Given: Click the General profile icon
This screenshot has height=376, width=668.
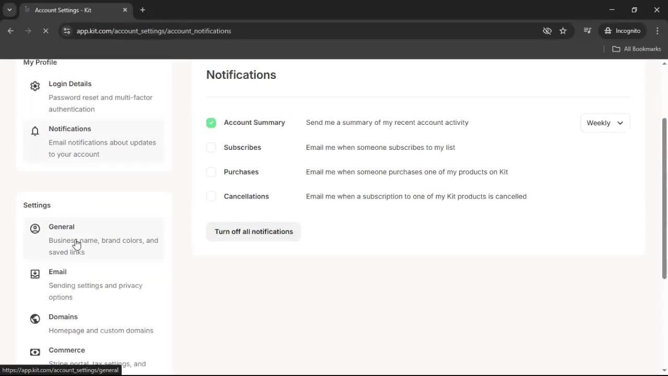Looking at the screenshot, I should coord(35,229).
